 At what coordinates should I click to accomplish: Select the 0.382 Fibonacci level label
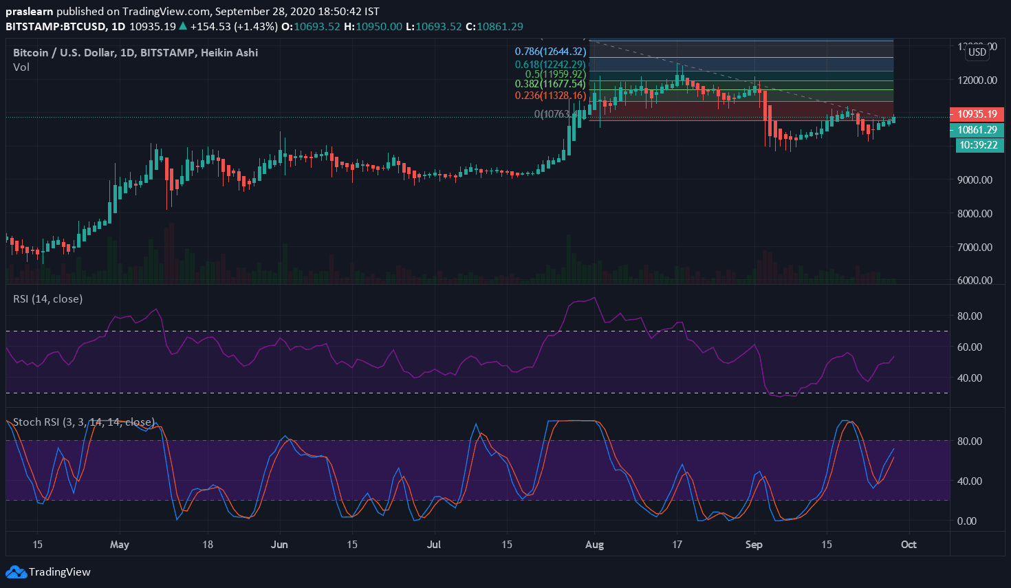point(550,84)
